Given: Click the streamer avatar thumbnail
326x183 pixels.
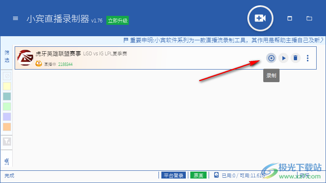Looking at the screenshot, I should pyautogui.click(x=25, y=58).
